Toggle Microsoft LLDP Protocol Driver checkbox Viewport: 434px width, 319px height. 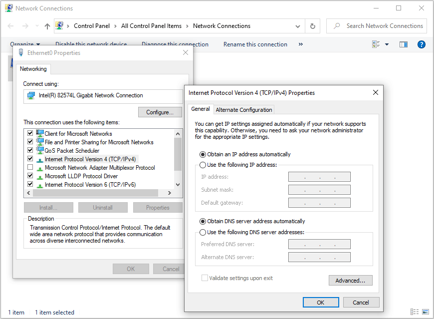pyautogui.click(x=30, y=176)
